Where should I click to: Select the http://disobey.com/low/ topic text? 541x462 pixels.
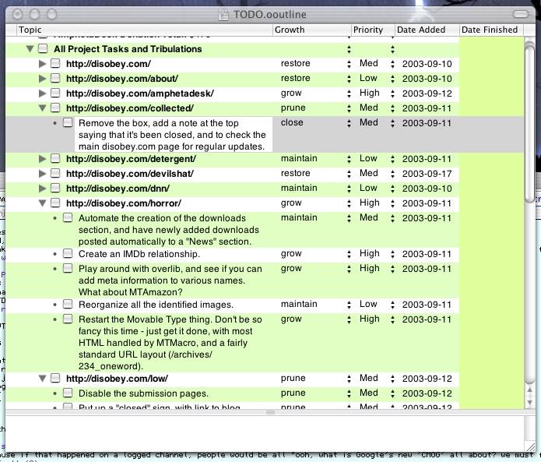click(x=117, y=379)
